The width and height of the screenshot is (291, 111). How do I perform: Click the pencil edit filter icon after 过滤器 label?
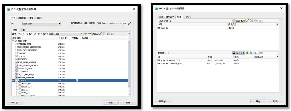(x=101, y=34)
